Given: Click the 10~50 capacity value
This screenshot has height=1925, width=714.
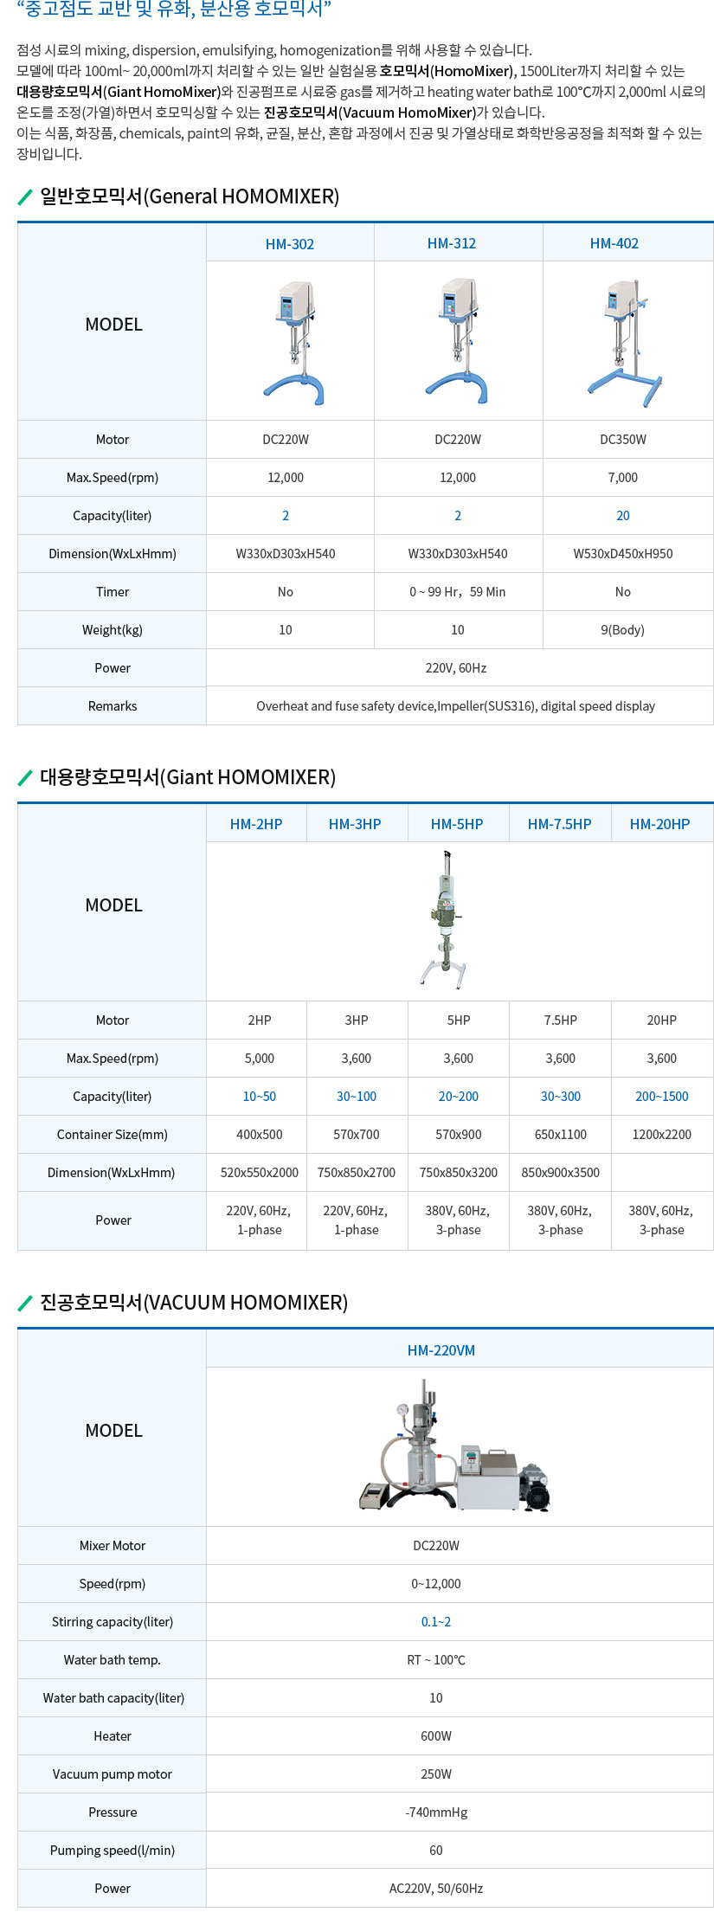Looking at the screenshot, I should coord(260,1097).
